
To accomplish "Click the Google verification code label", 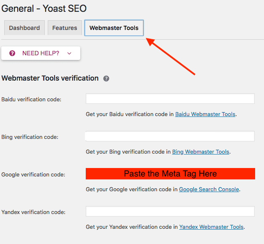I will click(x=33, y=174).
